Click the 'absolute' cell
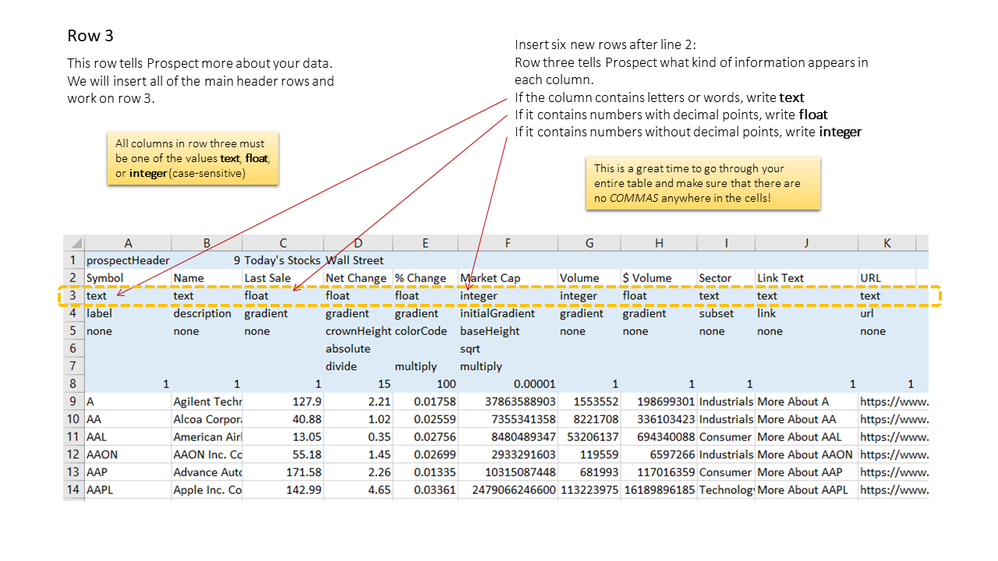The image size is (998, 561). pos(358,349)
